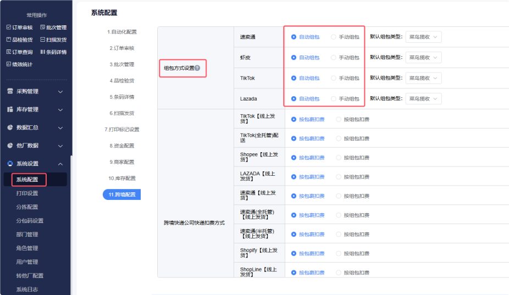Open 打印设置 in the sidebar
Viewport: 509px width, 295px height.
click(27, 193)
